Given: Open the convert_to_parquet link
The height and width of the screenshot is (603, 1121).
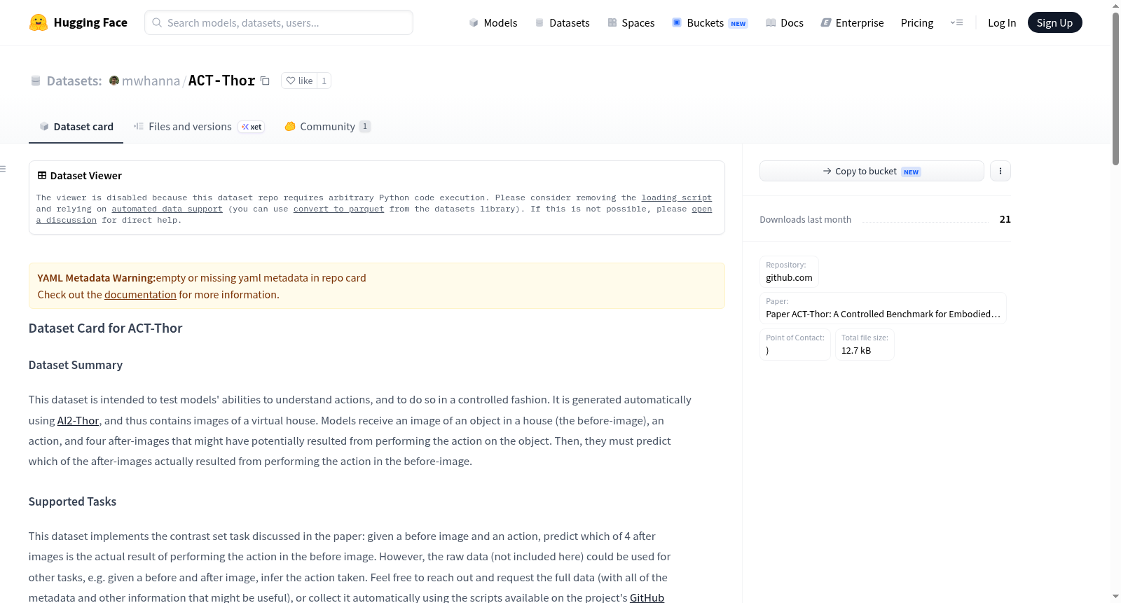Looking at the screenshot, I should coord(338,209).
